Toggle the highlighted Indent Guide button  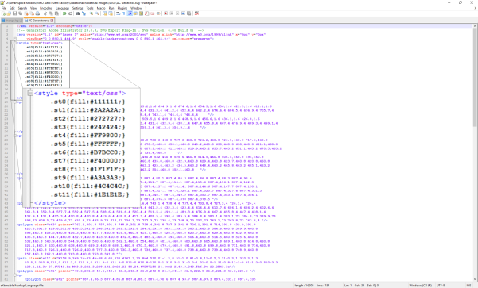130,13
